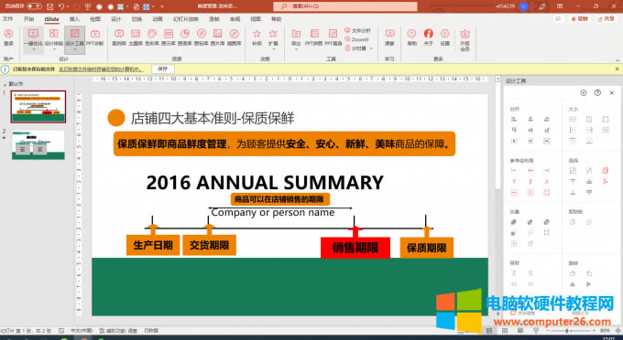Start slideshow from status bar icon
The image size is (623, 340).
coord(536,330)
